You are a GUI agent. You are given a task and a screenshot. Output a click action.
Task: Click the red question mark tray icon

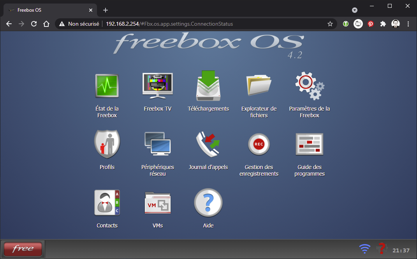click(x=382, y=248)
